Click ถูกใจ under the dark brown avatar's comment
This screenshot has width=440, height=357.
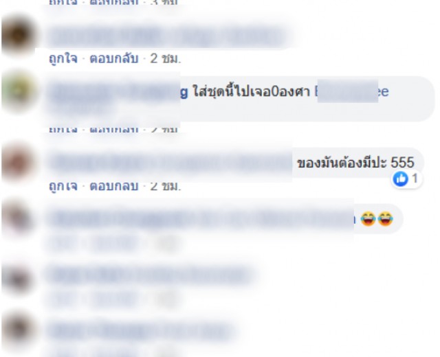(x=63, y=59)
